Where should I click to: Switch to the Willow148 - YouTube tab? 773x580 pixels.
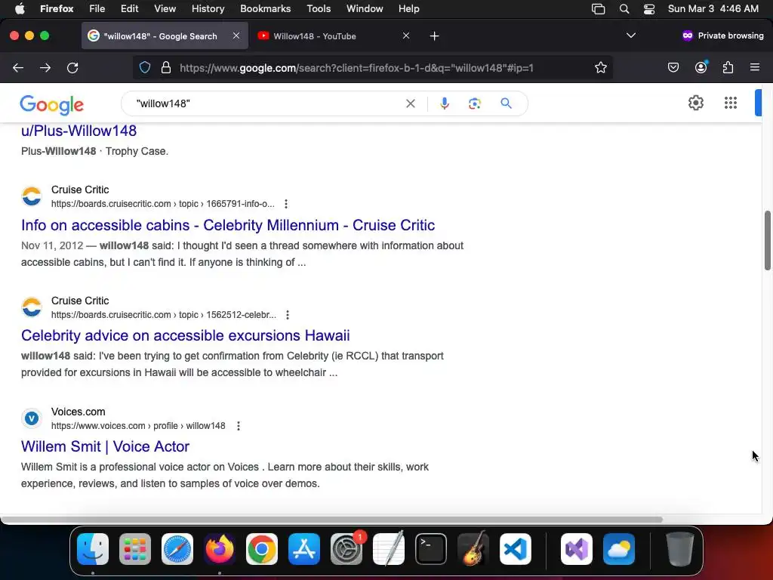tap(334, 36)
